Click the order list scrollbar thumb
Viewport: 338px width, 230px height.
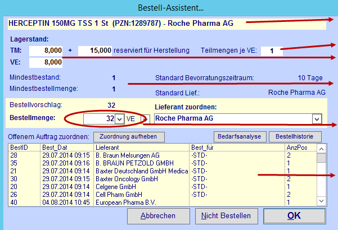coord(321,158)
